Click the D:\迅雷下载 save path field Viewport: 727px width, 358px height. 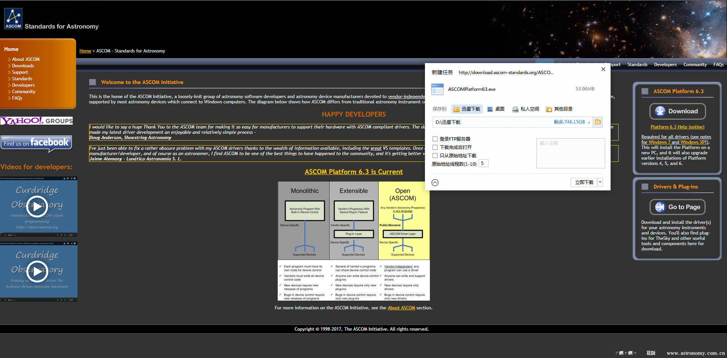click(512, 122)
